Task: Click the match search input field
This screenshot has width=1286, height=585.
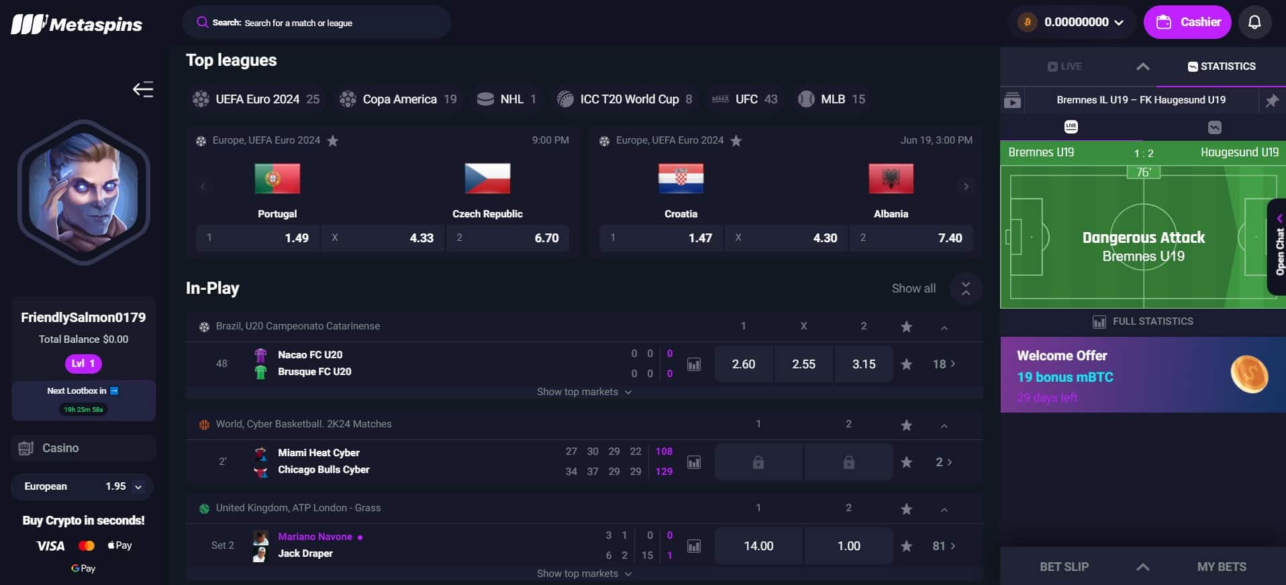Action: pos(316,23)
